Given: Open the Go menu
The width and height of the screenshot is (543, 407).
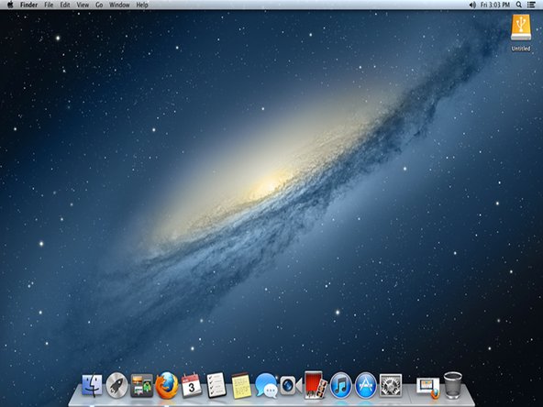Looking at the screenshot, I should [x=99, y=5].
